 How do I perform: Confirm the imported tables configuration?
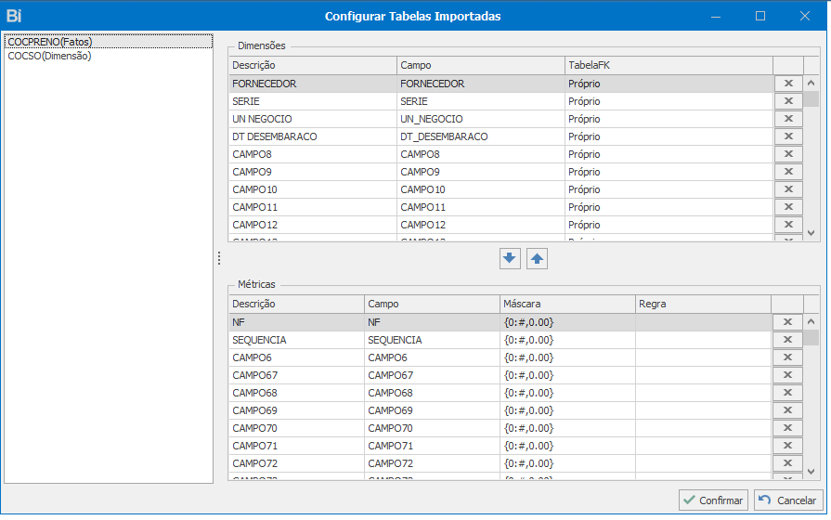coord(713,500)
